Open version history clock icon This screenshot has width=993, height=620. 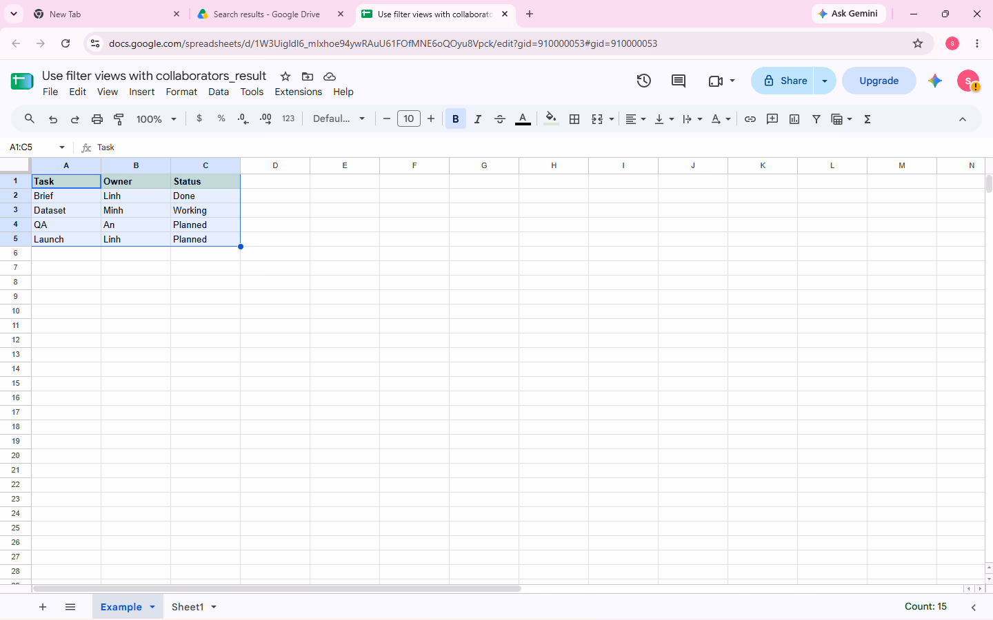coord(644,81)
